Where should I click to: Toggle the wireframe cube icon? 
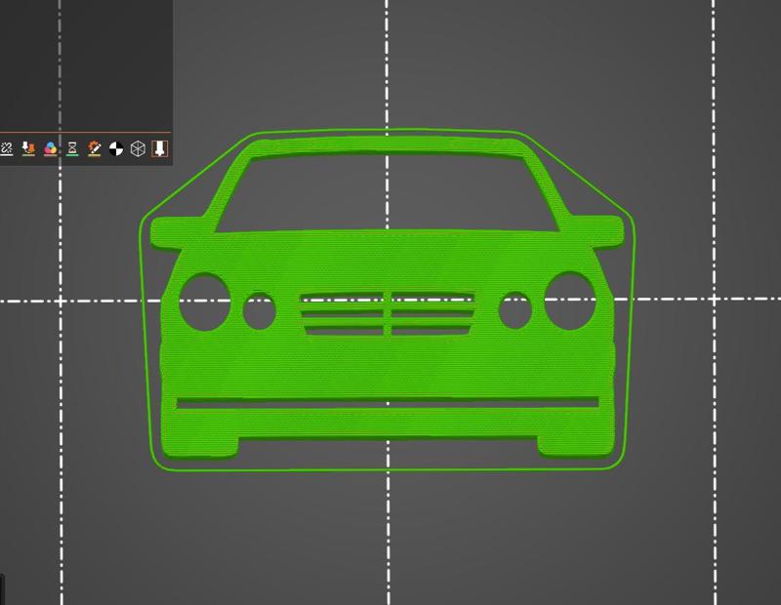(x=138, y=148)
